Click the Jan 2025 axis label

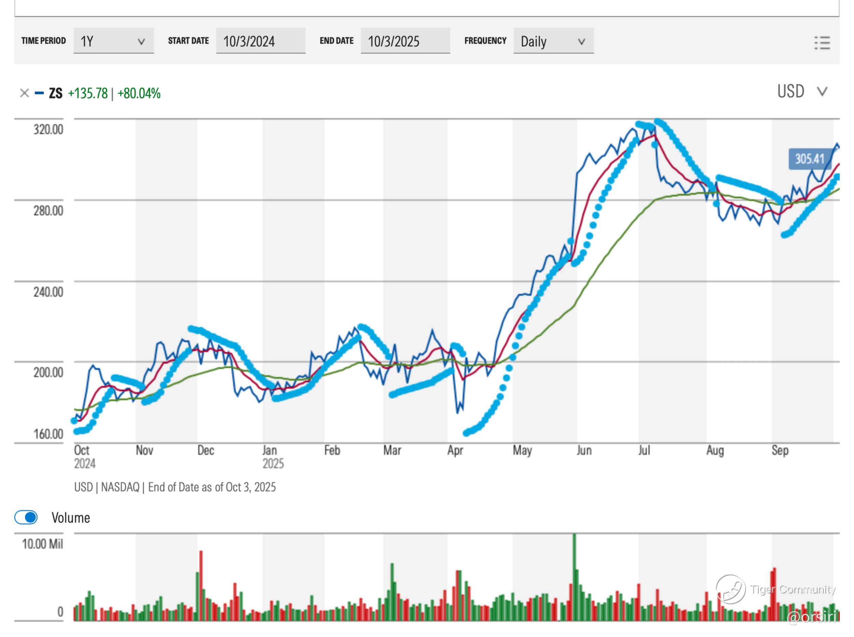273,456
